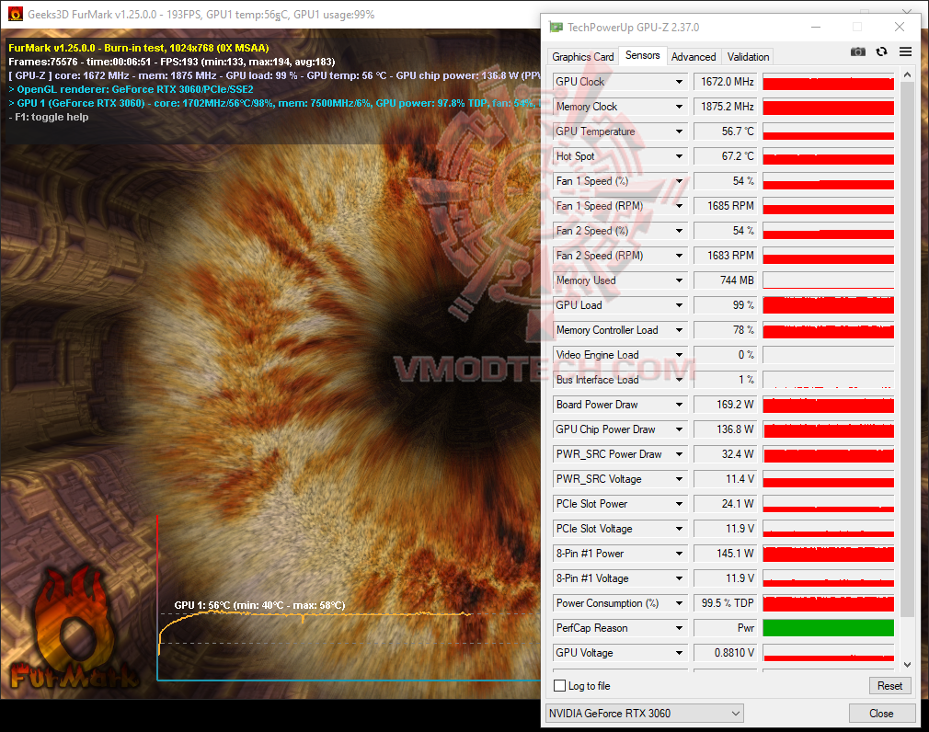The width and height of the screenshot is (929, 732).
Task: Switch to the Validation tab
Action: [x=748, y=57]
